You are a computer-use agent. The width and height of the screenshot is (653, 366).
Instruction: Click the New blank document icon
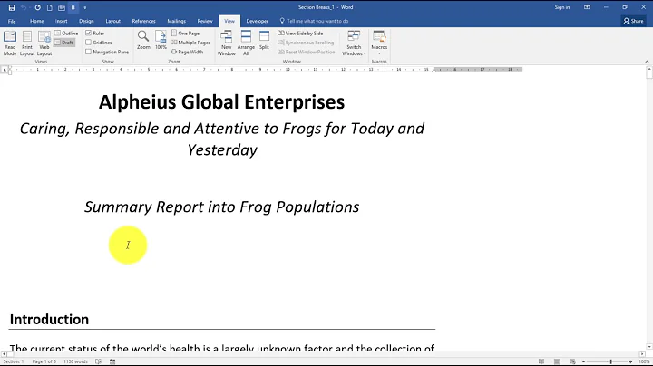point(50,7)
